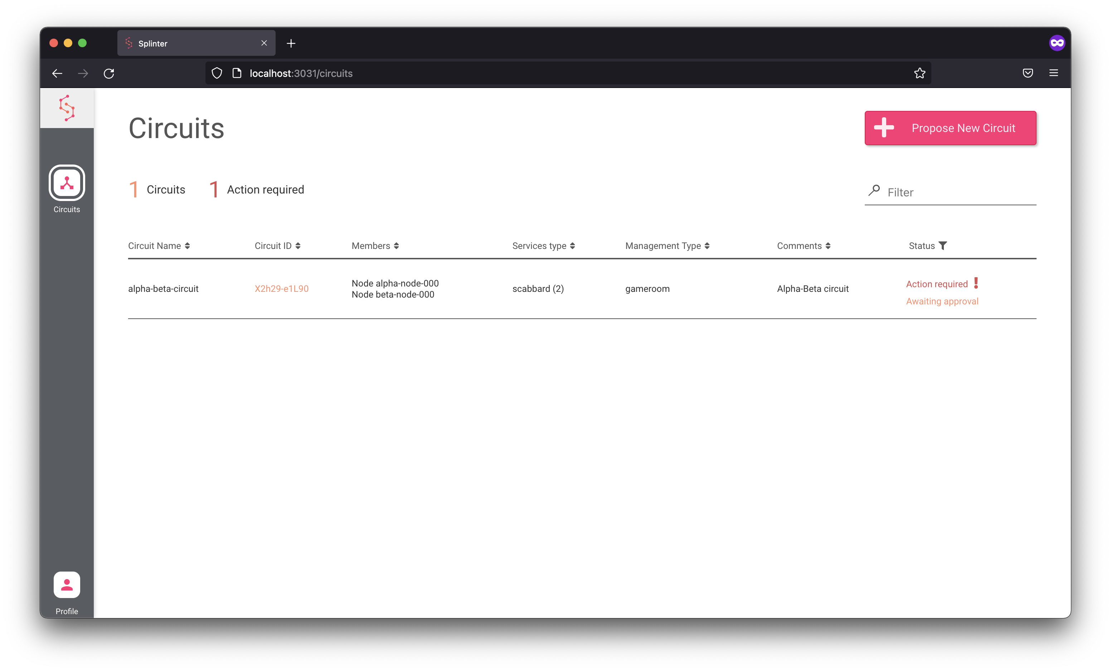Open a new tab with plus button
Image resolution: width=1111 pixels, height=671 pixels.
pos(291,43)
